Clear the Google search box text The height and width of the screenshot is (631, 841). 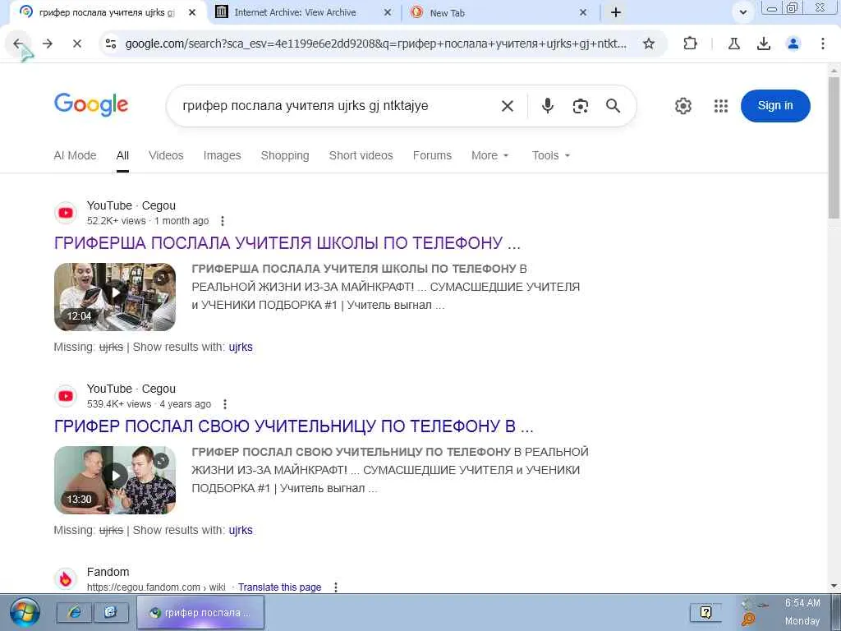click(508, 106)
